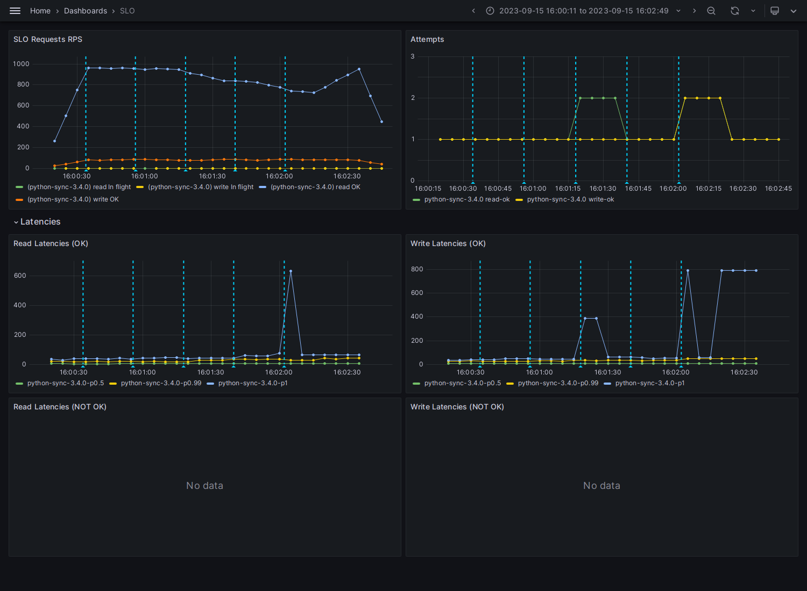This screenshot has width=807, height=591.
Task: Cycle view mode monitor icon
Action: pos(775,11)
